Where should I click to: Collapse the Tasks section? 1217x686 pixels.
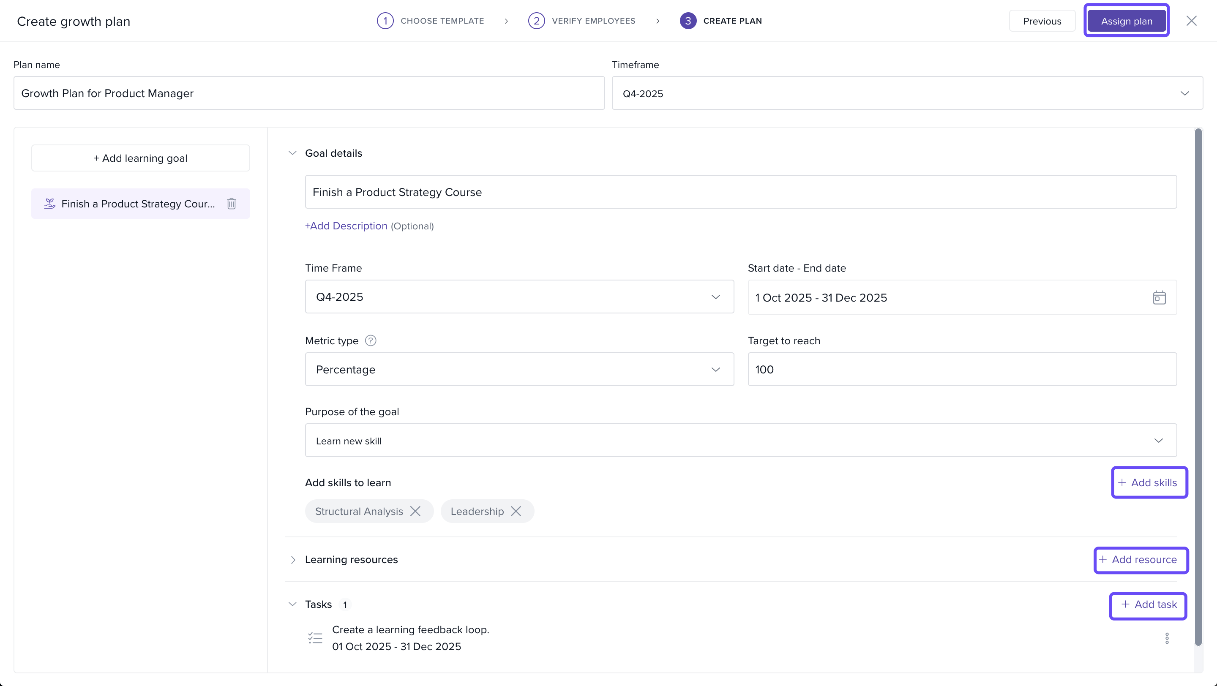[x=292, y=604]
